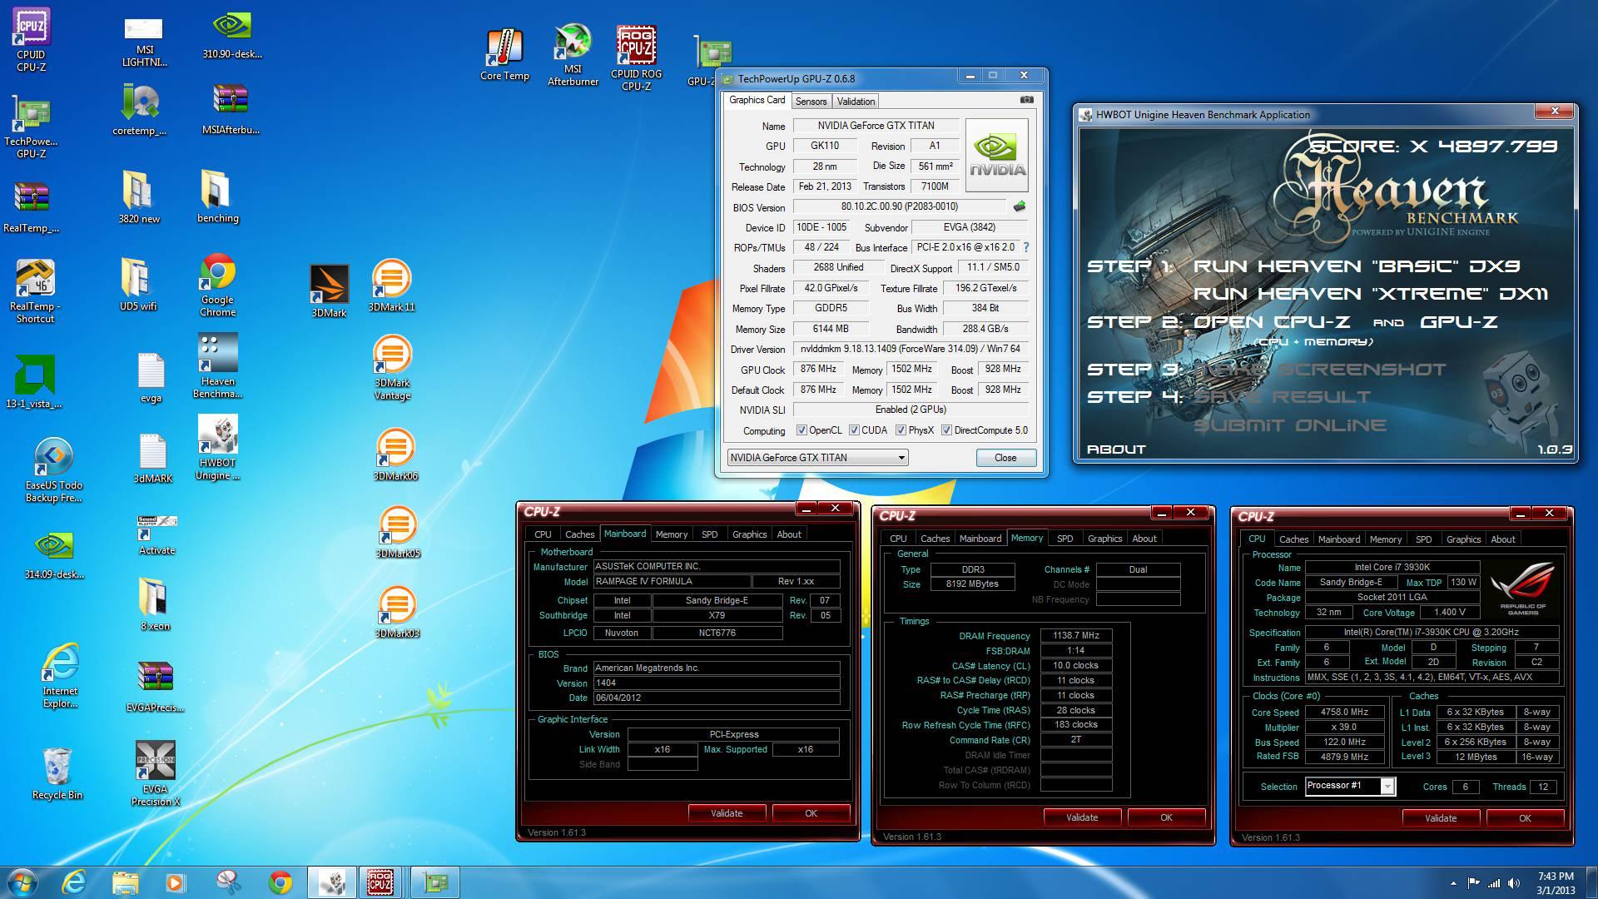The width and height of the screenshot is (1598, 899).
Task: Show hidden system tray icons arrow
Action: (x=1453, y=883)
